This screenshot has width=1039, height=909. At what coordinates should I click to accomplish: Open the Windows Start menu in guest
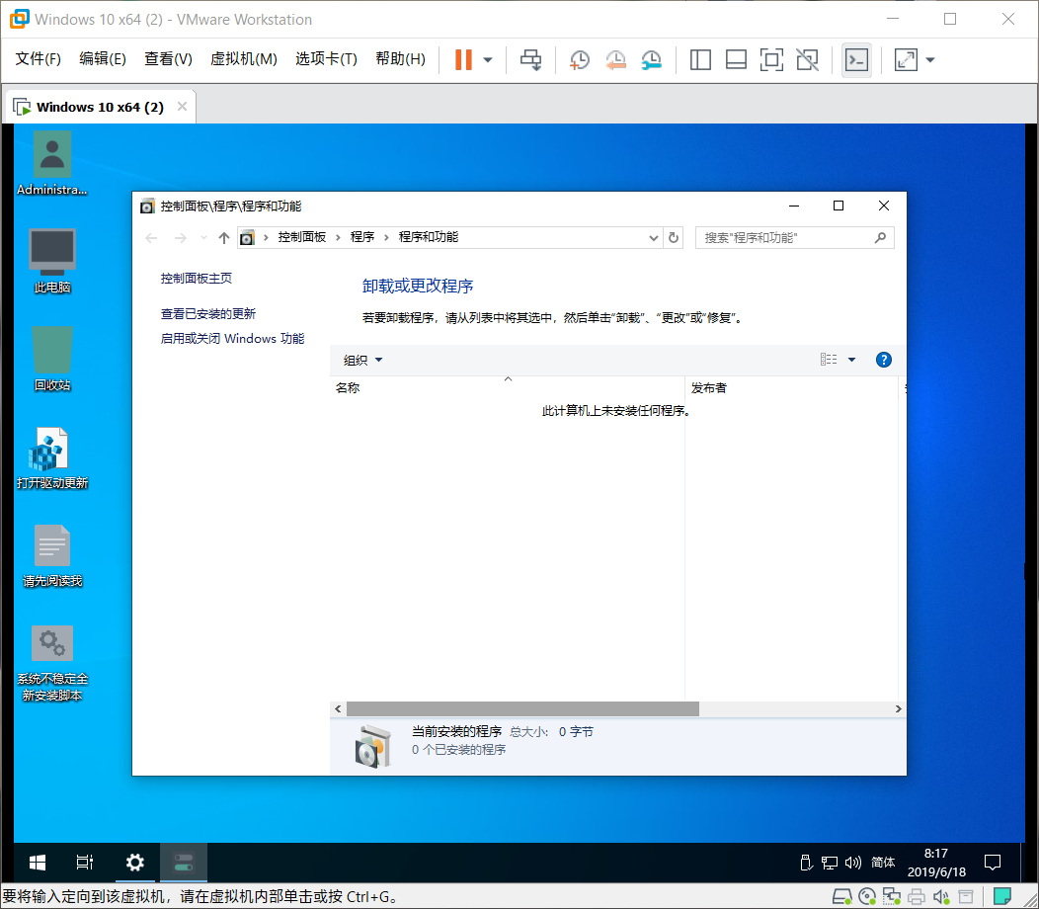click(x=38, y=862)
